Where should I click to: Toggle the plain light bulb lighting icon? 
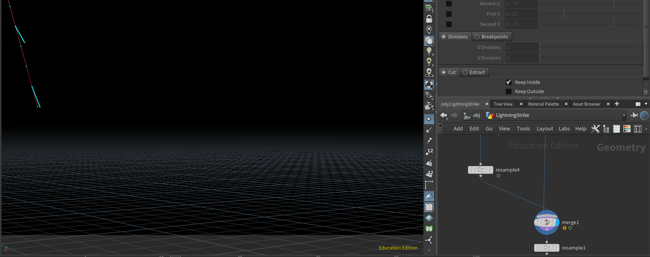coord(429,51)
